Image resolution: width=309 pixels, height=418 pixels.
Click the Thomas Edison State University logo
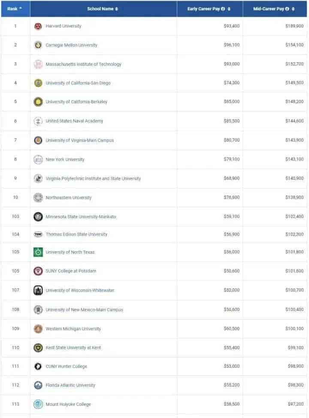pyautogui.click(x=38, y=234)
